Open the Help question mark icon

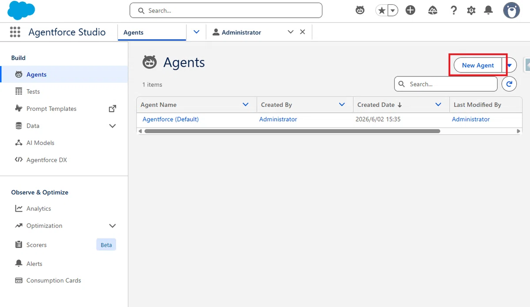454,10
